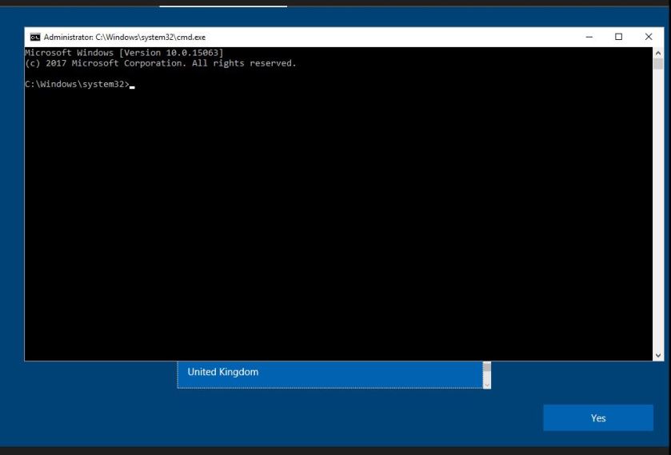The image size is (671, 455).
Task: Click the console scrollbar down arrow
Action: (658, 355)
